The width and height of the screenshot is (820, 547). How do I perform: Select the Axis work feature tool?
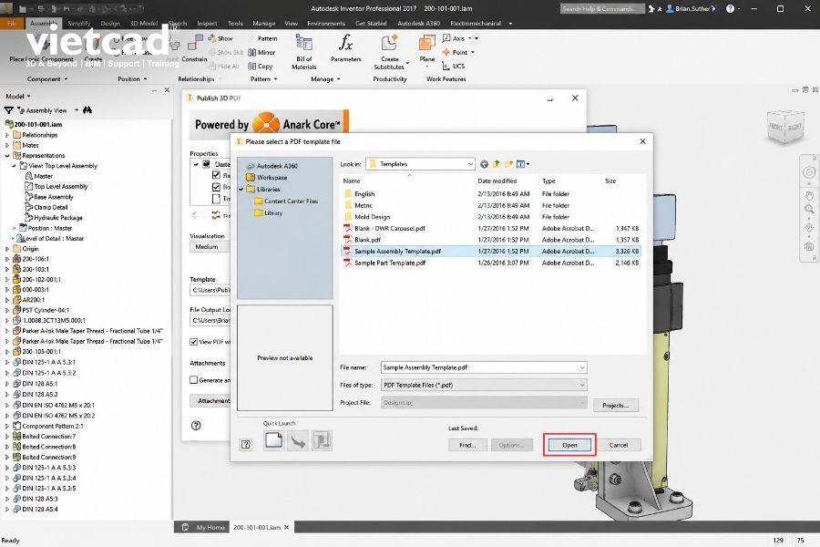click(454, 38)
